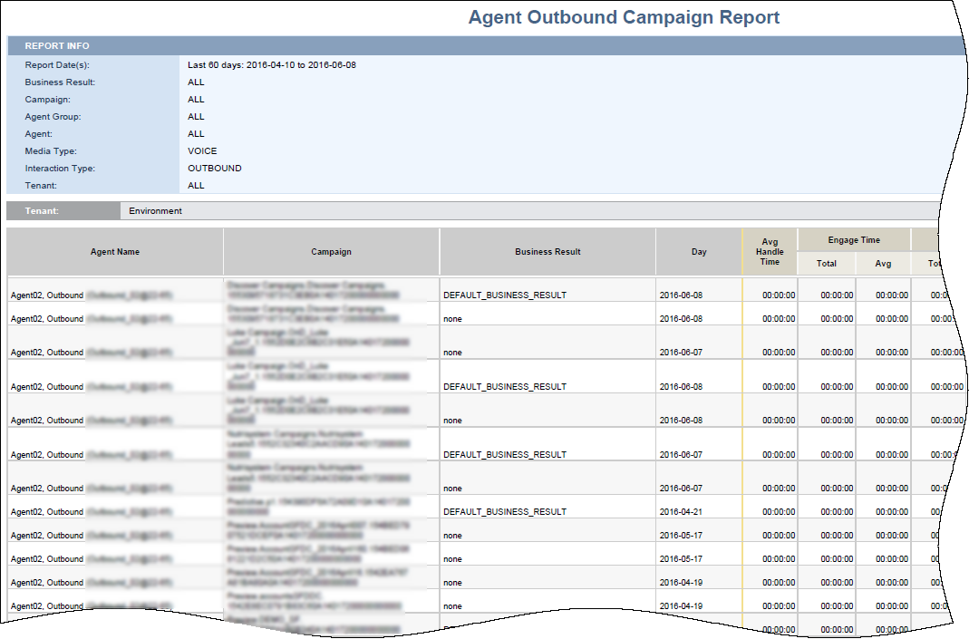Select the REPORT INFO section header
Screen dimensions: 969x639
click(56, 46)
